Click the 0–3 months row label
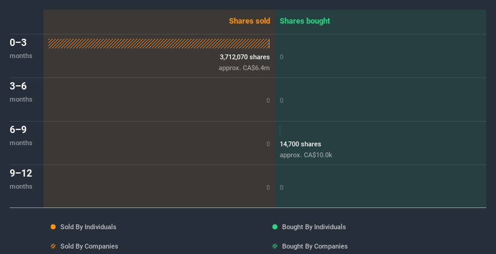The height and width of the screenshot is (254, 496). click(21, 48)
